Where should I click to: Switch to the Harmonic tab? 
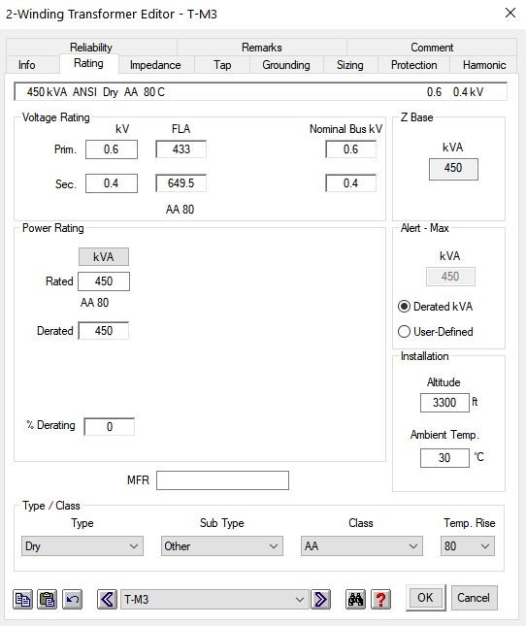point(484,65)
